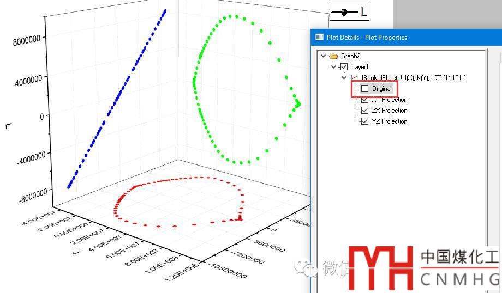Image resolution: width=502 pixels, height=293 pixels.
Task: Select the Layer1 label in tree
Action: [x=360, y=67]
